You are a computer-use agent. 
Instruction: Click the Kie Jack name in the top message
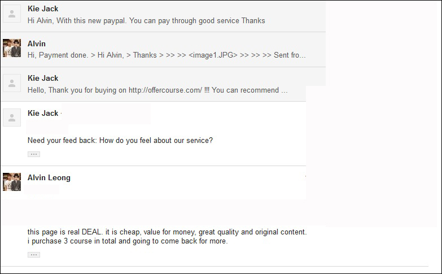(43, 8)
